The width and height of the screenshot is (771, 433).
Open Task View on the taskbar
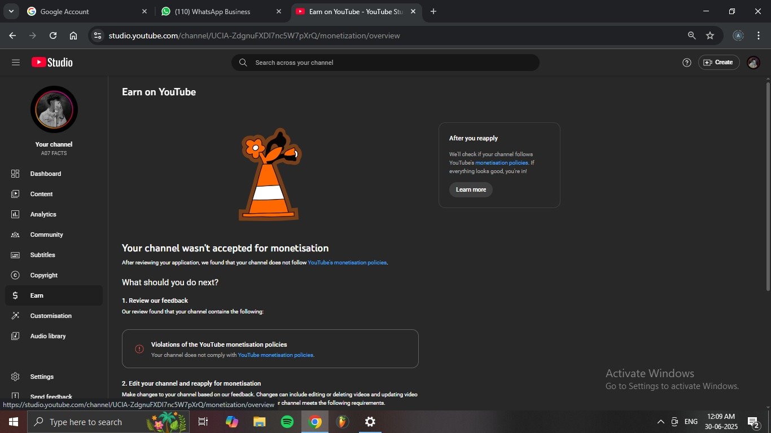pyautogui.click(x=203, y=422)
